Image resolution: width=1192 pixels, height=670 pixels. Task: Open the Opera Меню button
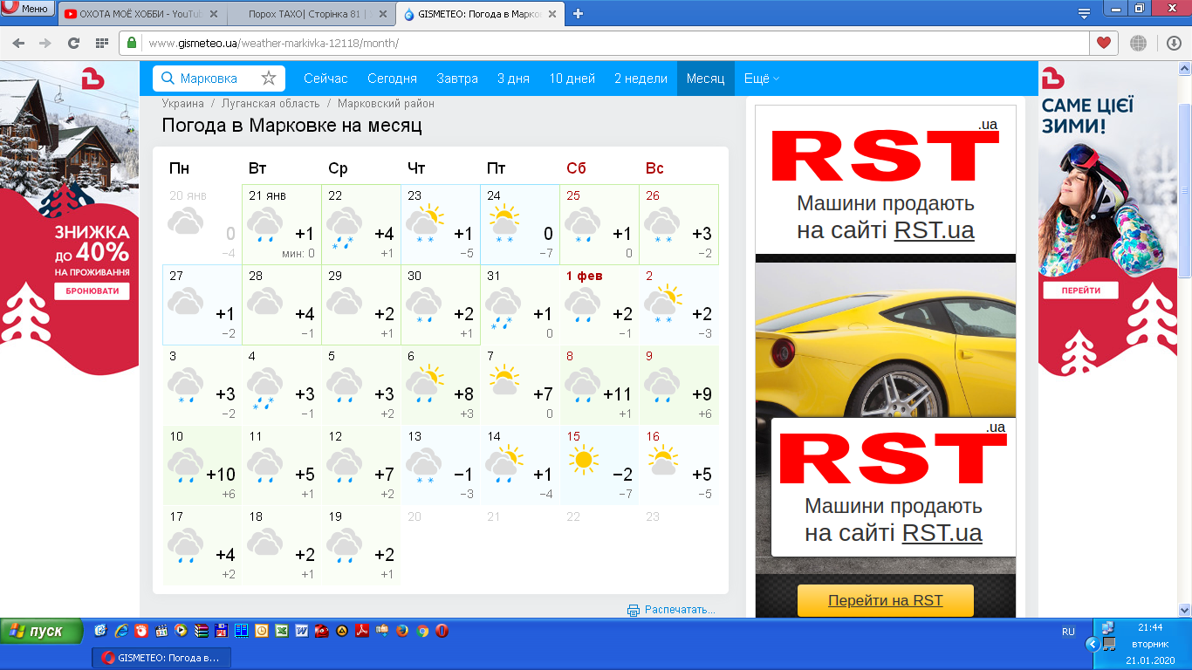point(26,9)
